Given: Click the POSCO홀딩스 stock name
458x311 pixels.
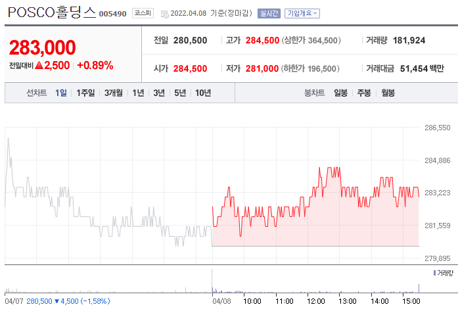Looking at the screenshot, I should pos(52,12).
